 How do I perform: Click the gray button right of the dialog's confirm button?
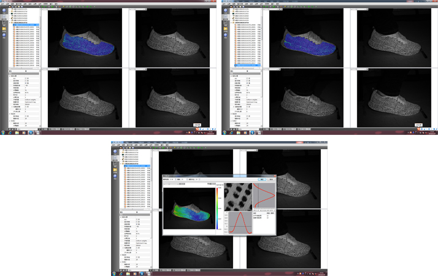(270, 180)
